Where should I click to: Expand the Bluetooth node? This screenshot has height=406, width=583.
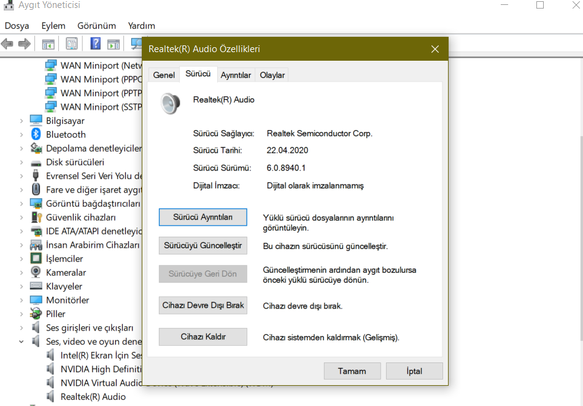pos(21,134)
